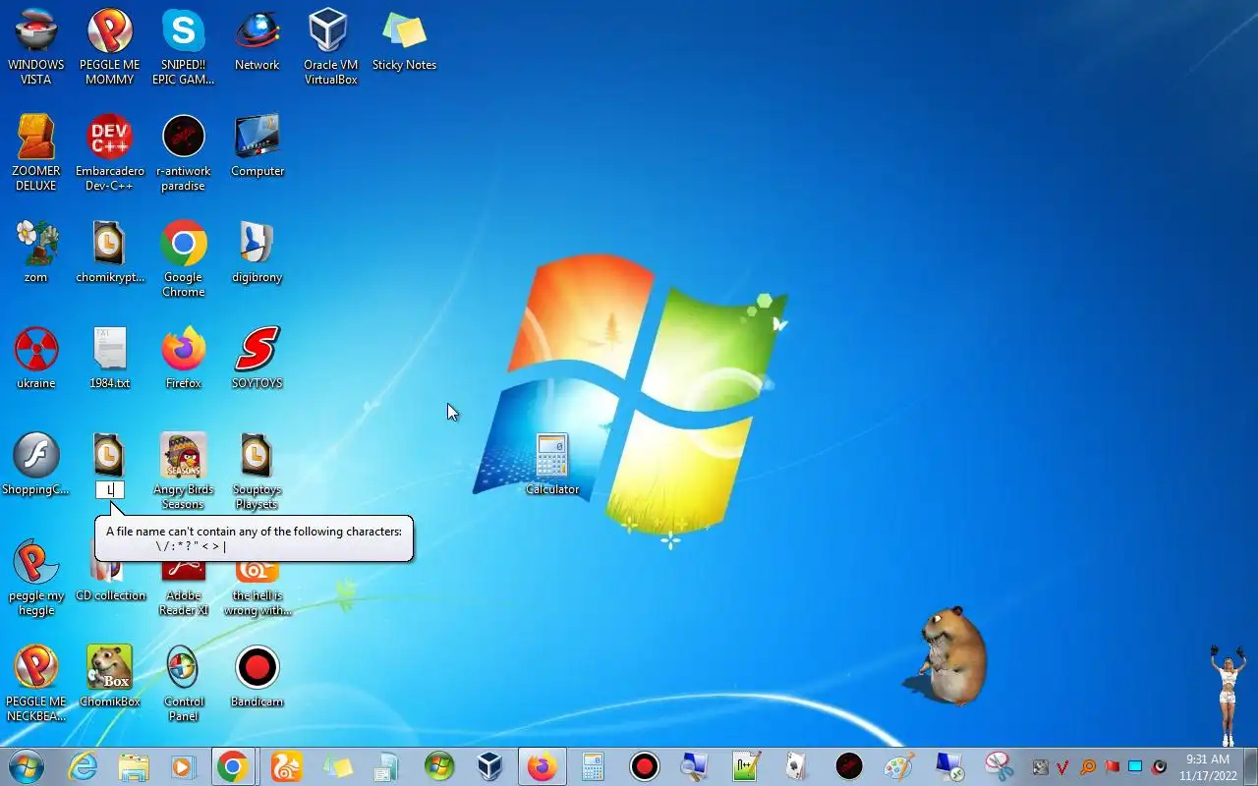Open Internet Explorer from the taskbar
The height and width of the screenshot is (786, 1258).
(83, 766)
